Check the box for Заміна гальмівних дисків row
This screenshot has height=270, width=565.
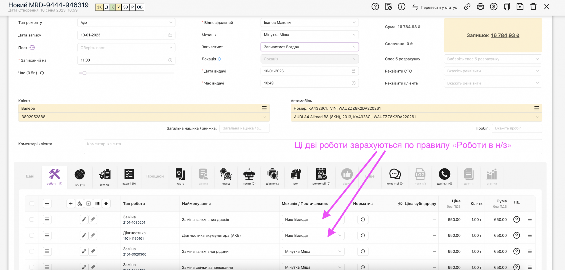point(32,219)
